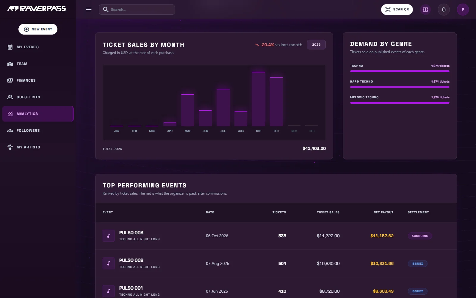Open My Artists page
This screenshot has height=298, width=476.
coord(38,147)
